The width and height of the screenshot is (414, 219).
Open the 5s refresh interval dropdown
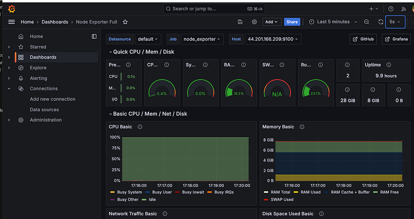pos(395,22)
